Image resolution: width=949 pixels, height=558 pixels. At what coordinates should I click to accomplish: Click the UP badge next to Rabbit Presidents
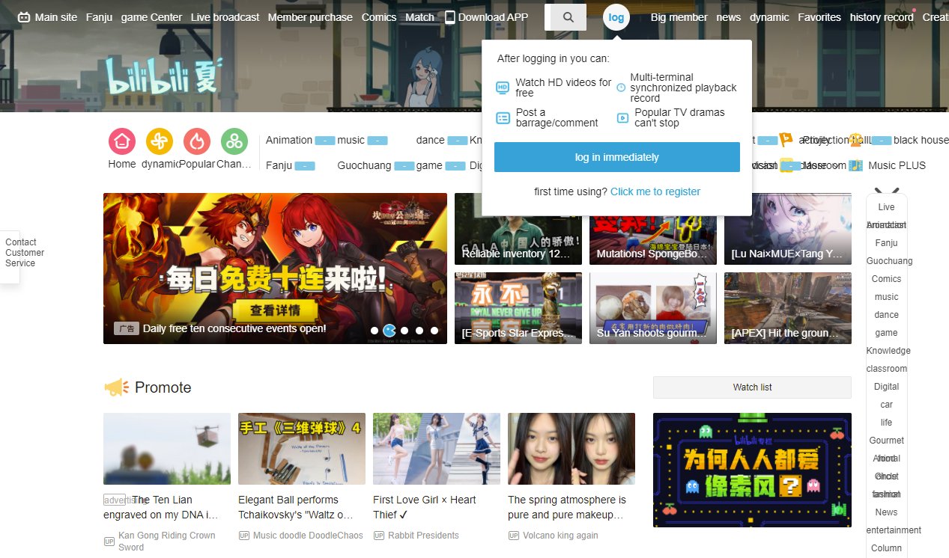[378, 536]
